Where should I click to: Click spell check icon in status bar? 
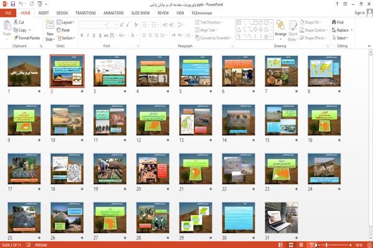tap(29, 245)
